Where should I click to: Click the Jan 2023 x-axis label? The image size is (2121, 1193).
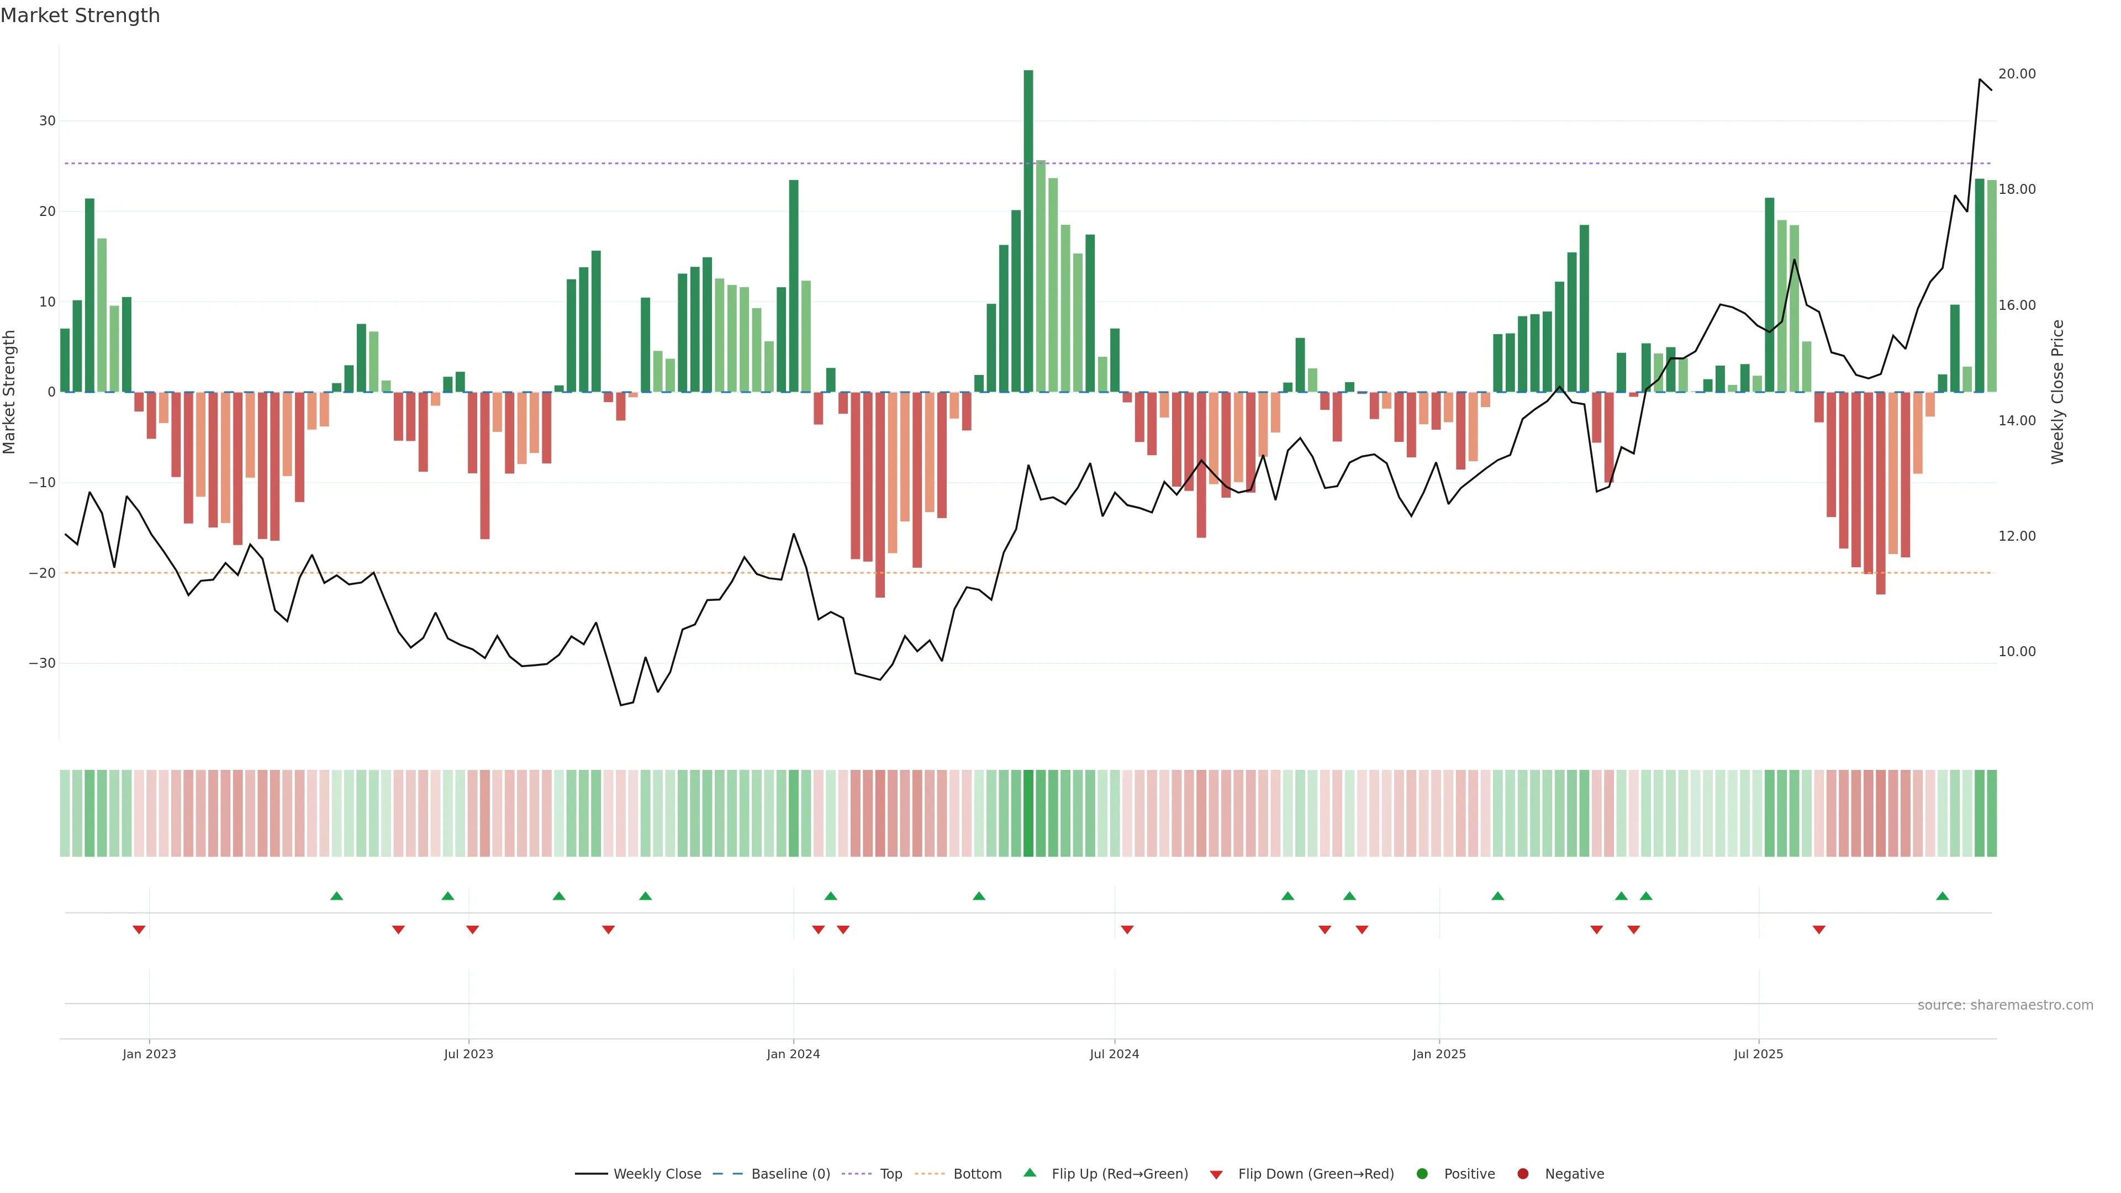(x=149, y=1054)
